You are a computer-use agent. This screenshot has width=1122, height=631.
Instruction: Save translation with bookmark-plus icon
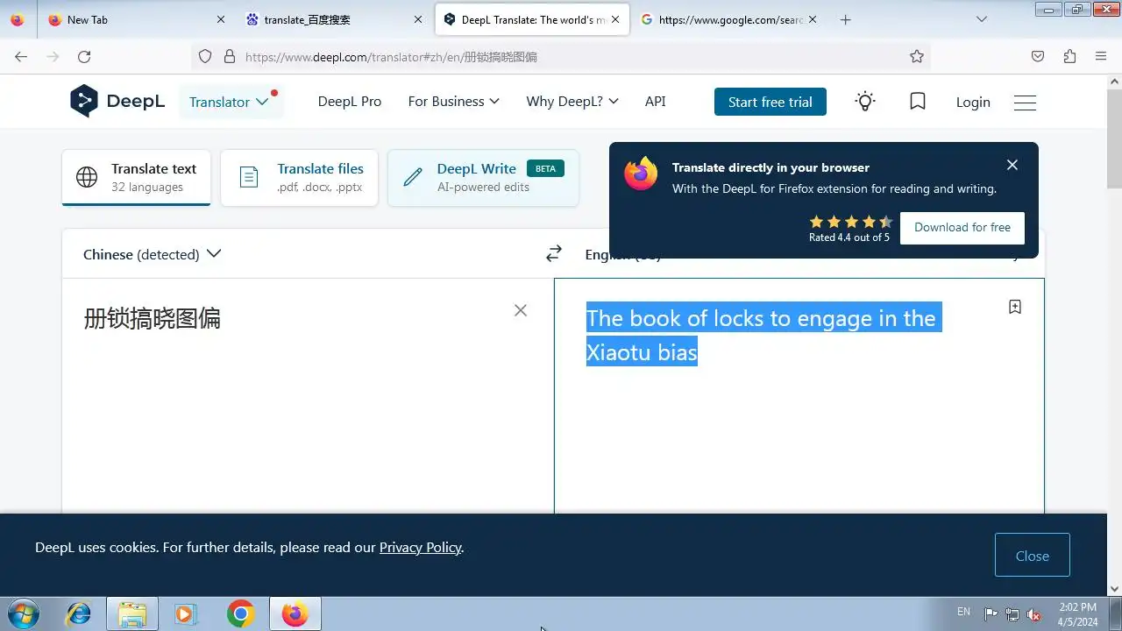[x=1015, y=307]
